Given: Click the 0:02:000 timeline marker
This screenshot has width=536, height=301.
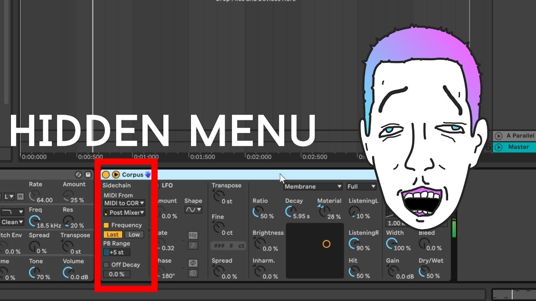Looking at the screenshot, I should coord(259,157).
